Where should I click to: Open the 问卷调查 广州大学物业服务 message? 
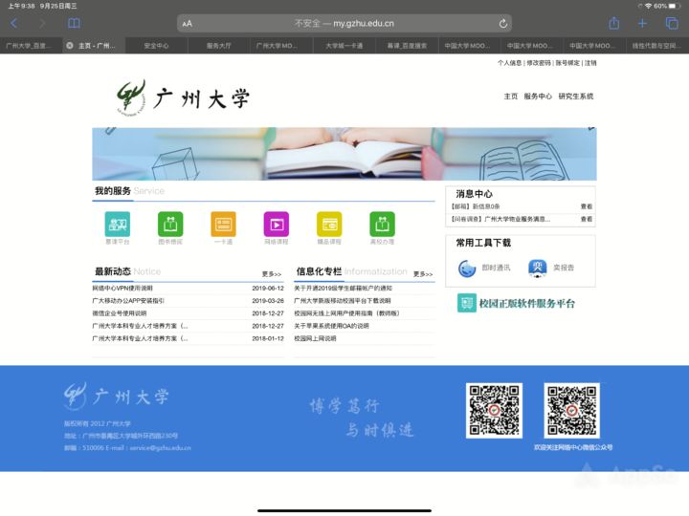pos(500,219)
